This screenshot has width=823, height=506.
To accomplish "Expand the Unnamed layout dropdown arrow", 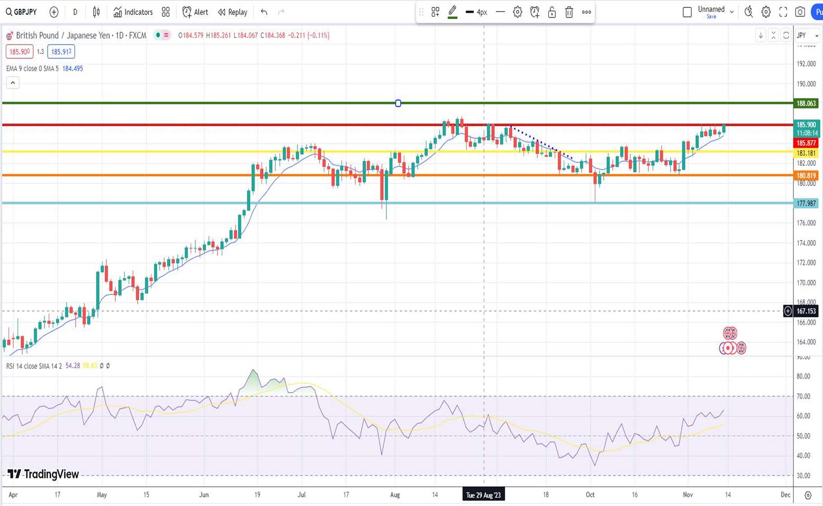I will click(x=732, y=12).
